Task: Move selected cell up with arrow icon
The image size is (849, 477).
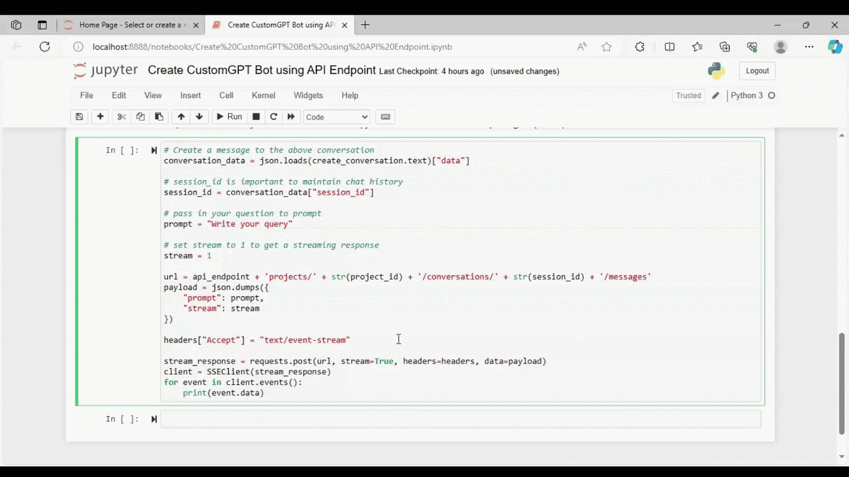Action: (x=181, y=117)
